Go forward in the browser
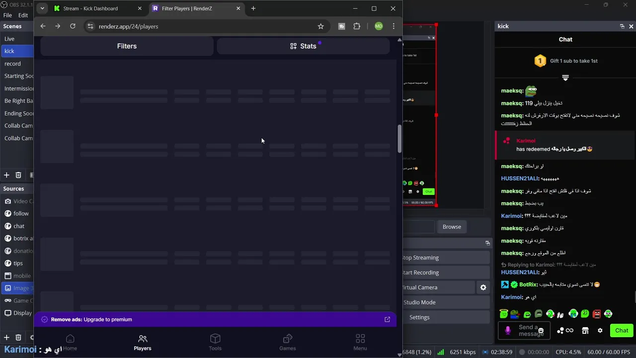Image resolution: width=636 pixels, height=358 pixels. pos(58,26)
